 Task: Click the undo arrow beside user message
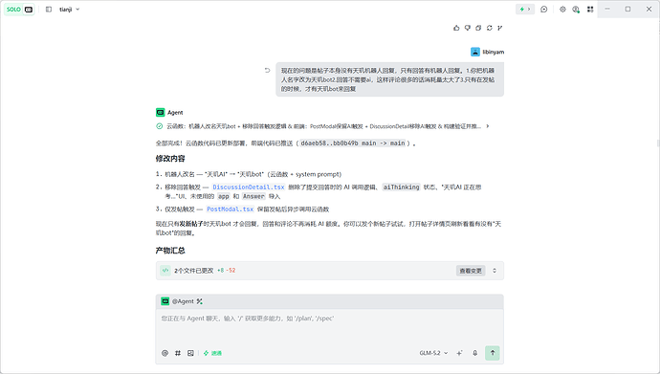click(267, 70)
